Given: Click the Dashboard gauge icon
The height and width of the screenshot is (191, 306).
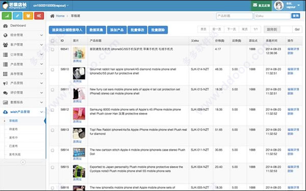Looking at the screenshot, I should click(5, 25).
